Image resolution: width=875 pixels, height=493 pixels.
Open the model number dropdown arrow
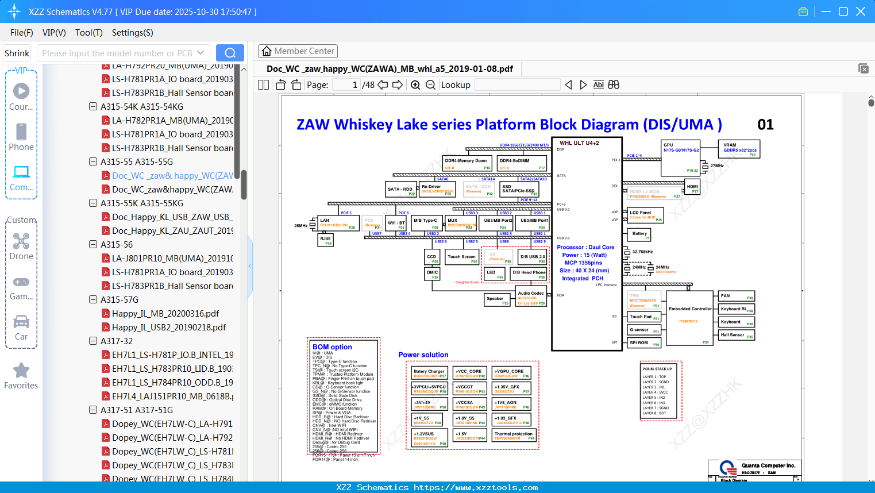pos(201,53)
